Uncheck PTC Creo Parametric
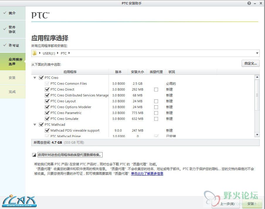 tap(47, 113)
